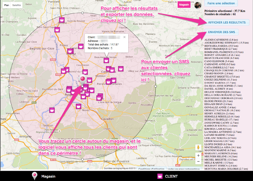The height and width of the screenshot is (181, 253).
Task: Switch map to Plan view
Action: [x=7, y=5]
